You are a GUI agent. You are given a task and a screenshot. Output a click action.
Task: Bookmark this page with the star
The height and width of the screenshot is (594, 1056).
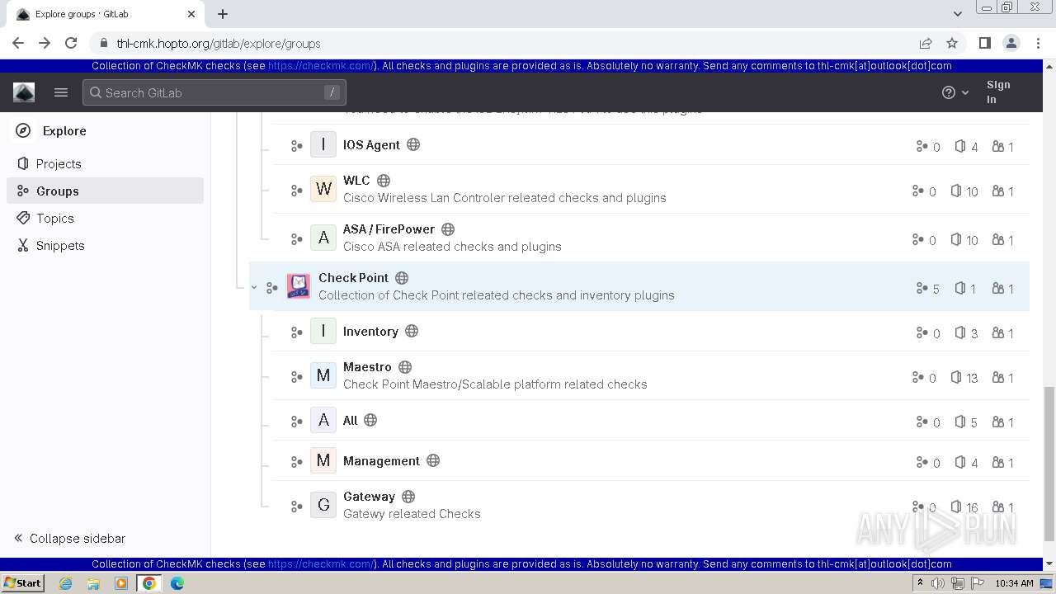point(952,43)
